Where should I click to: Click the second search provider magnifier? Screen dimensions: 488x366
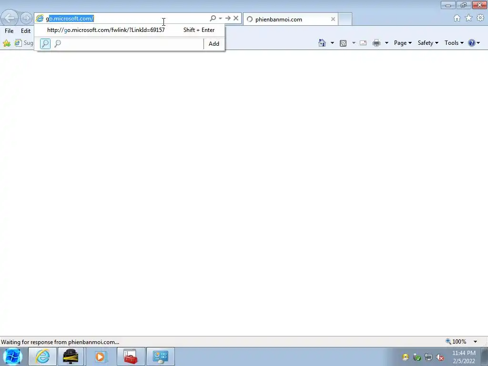[58, 43]
